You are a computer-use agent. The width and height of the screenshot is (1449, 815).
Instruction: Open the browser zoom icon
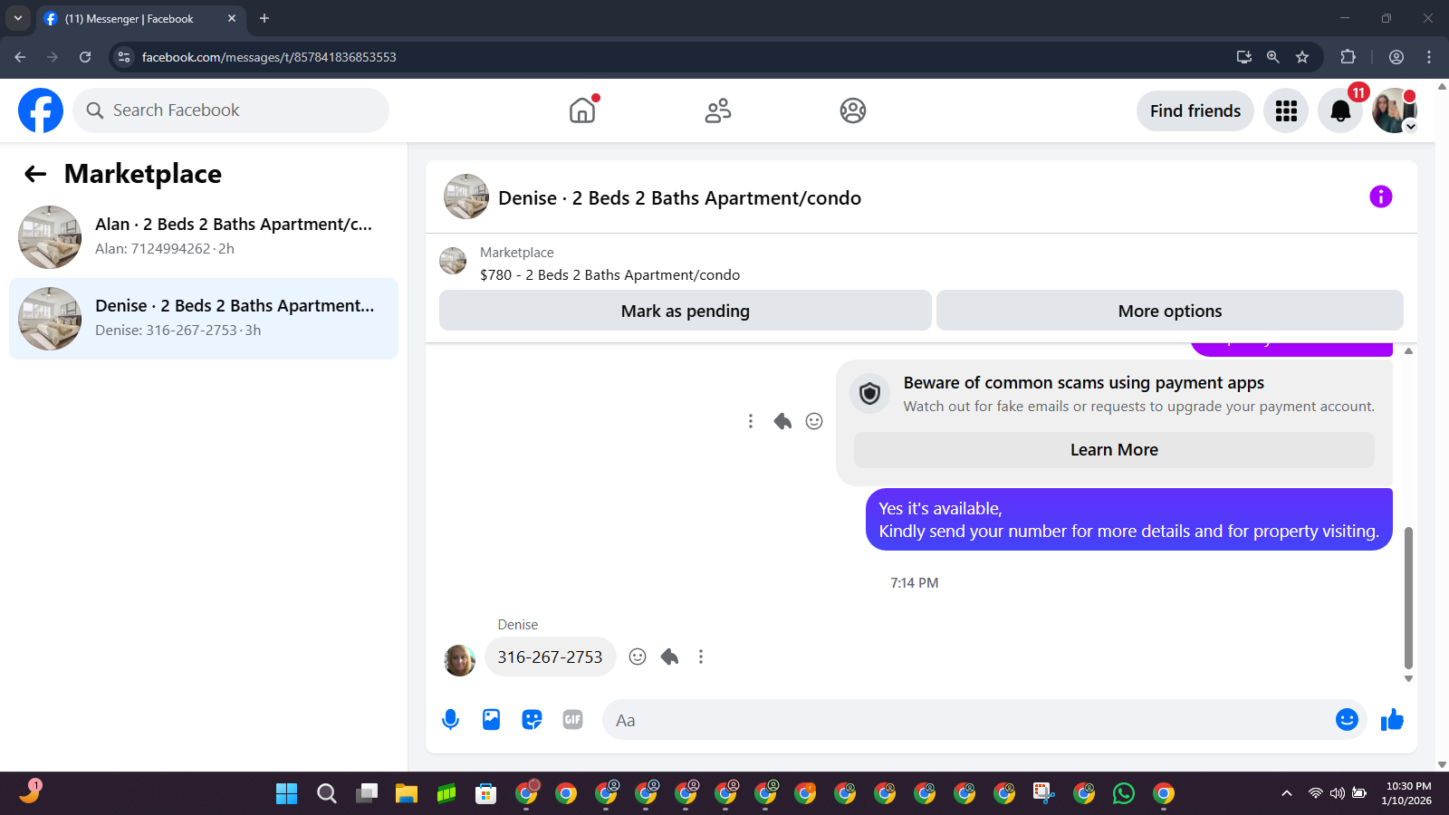point(1273,57)
